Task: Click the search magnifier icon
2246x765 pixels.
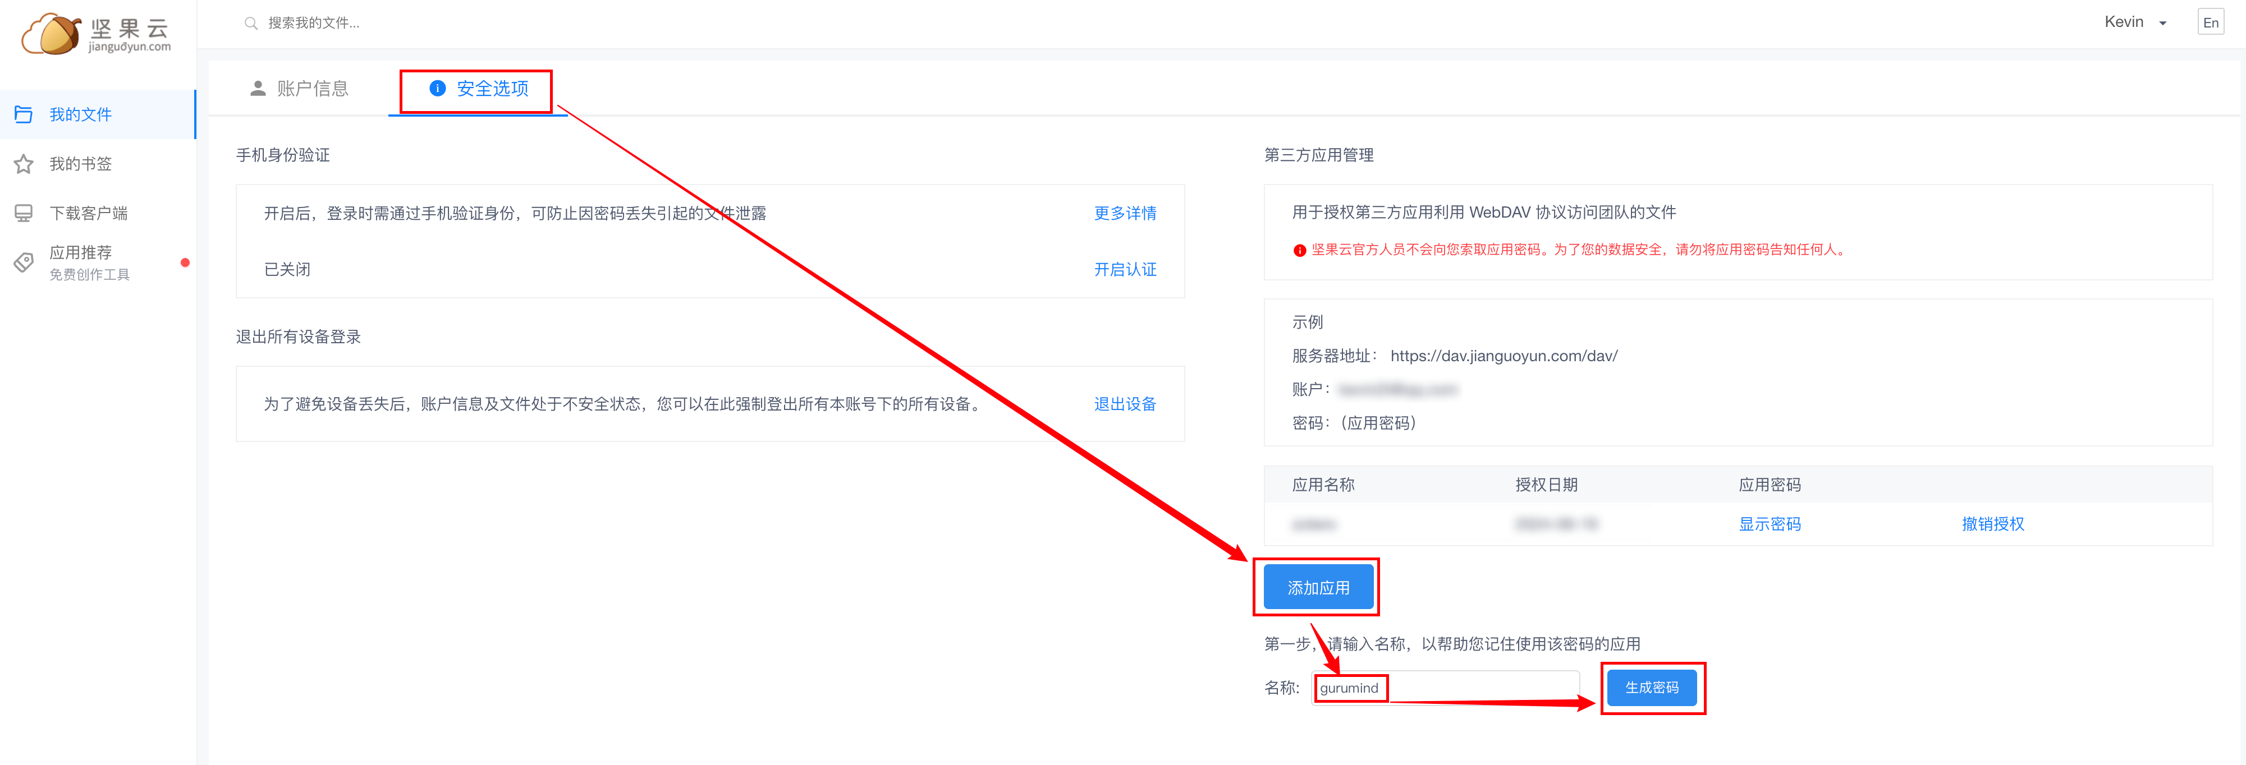Action: point(250,24)
